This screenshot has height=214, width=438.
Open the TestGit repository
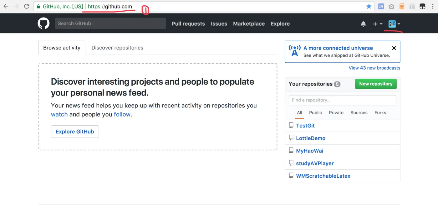[x=305, y=126]
